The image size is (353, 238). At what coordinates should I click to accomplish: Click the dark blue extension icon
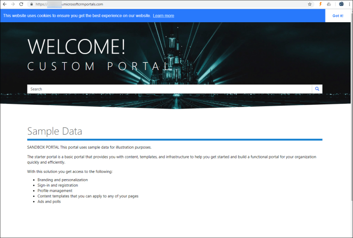[x=341, y=4]
